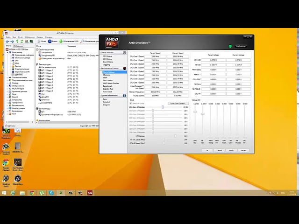
Task: Open File Explorer from taskbar
Action: (x=22, y=193)
